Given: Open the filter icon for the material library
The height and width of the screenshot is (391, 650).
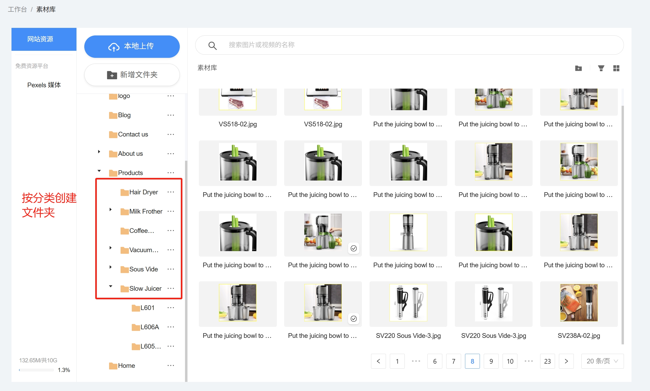Looking at the screenshot, I should click(601, 68).
